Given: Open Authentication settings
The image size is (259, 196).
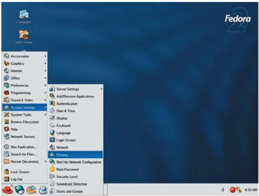Looking at the screenshot, I should tap(75, 103).
